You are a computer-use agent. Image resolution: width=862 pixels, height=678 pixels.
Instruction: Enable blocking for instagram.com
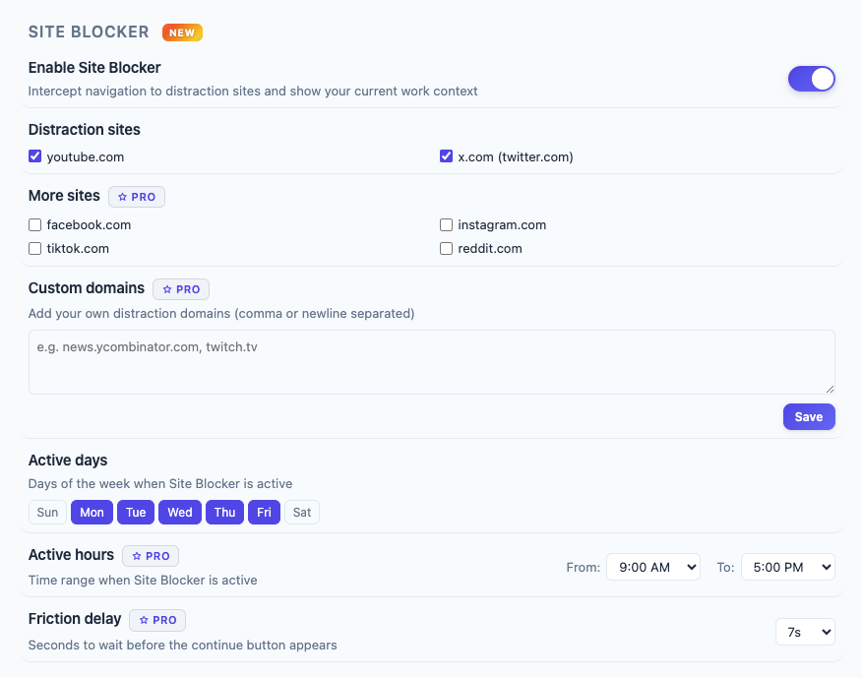[x=446, y=224]
